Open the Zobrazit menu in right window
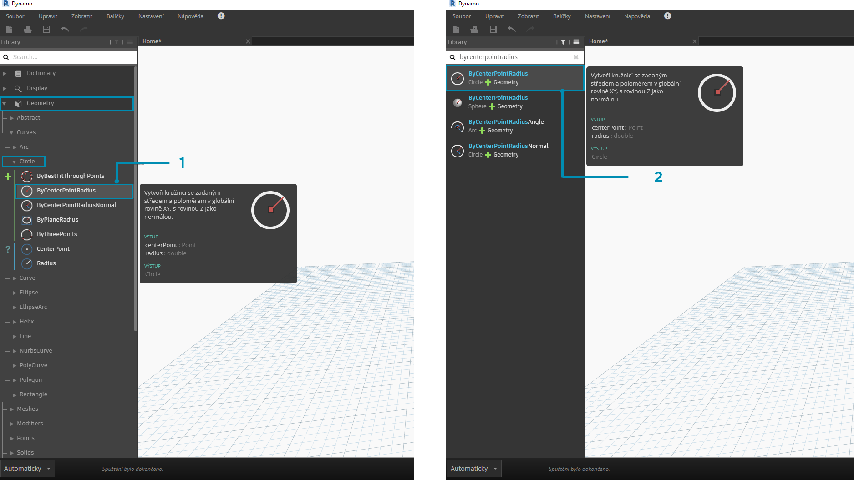The height and width of the screenshot is (480, 854). [x=528, y=16]
